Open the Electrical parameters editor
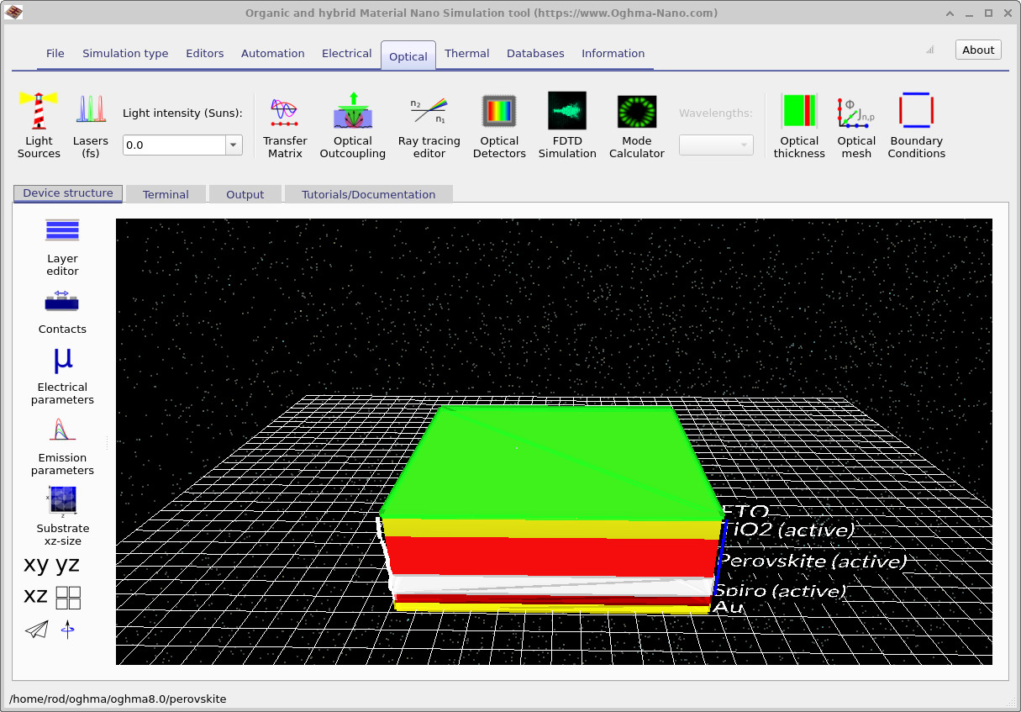Image resolution: width=1021 pixels, height=712 pixels. [62, 374]
